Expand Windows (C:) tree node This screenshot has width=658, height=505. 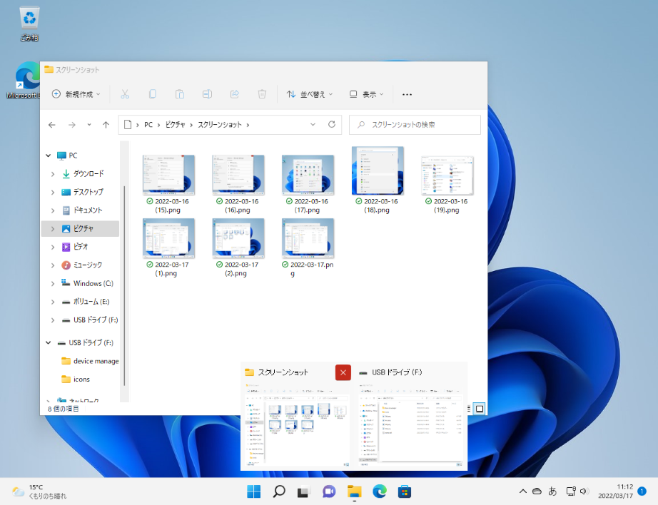coord(53,284)
